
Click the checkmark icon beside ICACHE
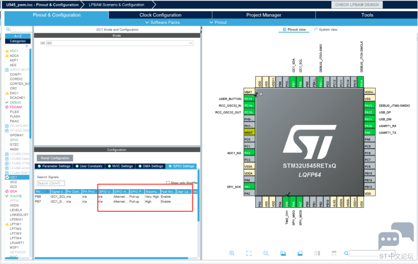7,196
